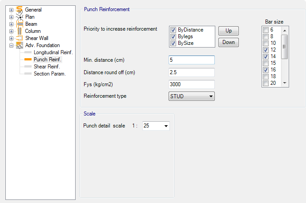Click the Shear Wall node icon

20,38
